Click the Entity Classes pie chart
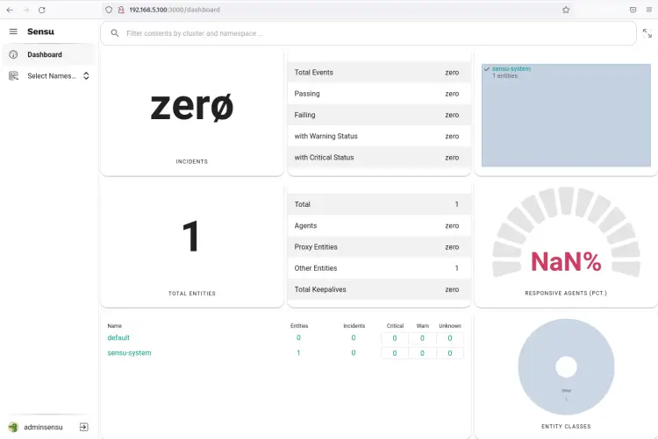658x439 pixels. point(566,366)
